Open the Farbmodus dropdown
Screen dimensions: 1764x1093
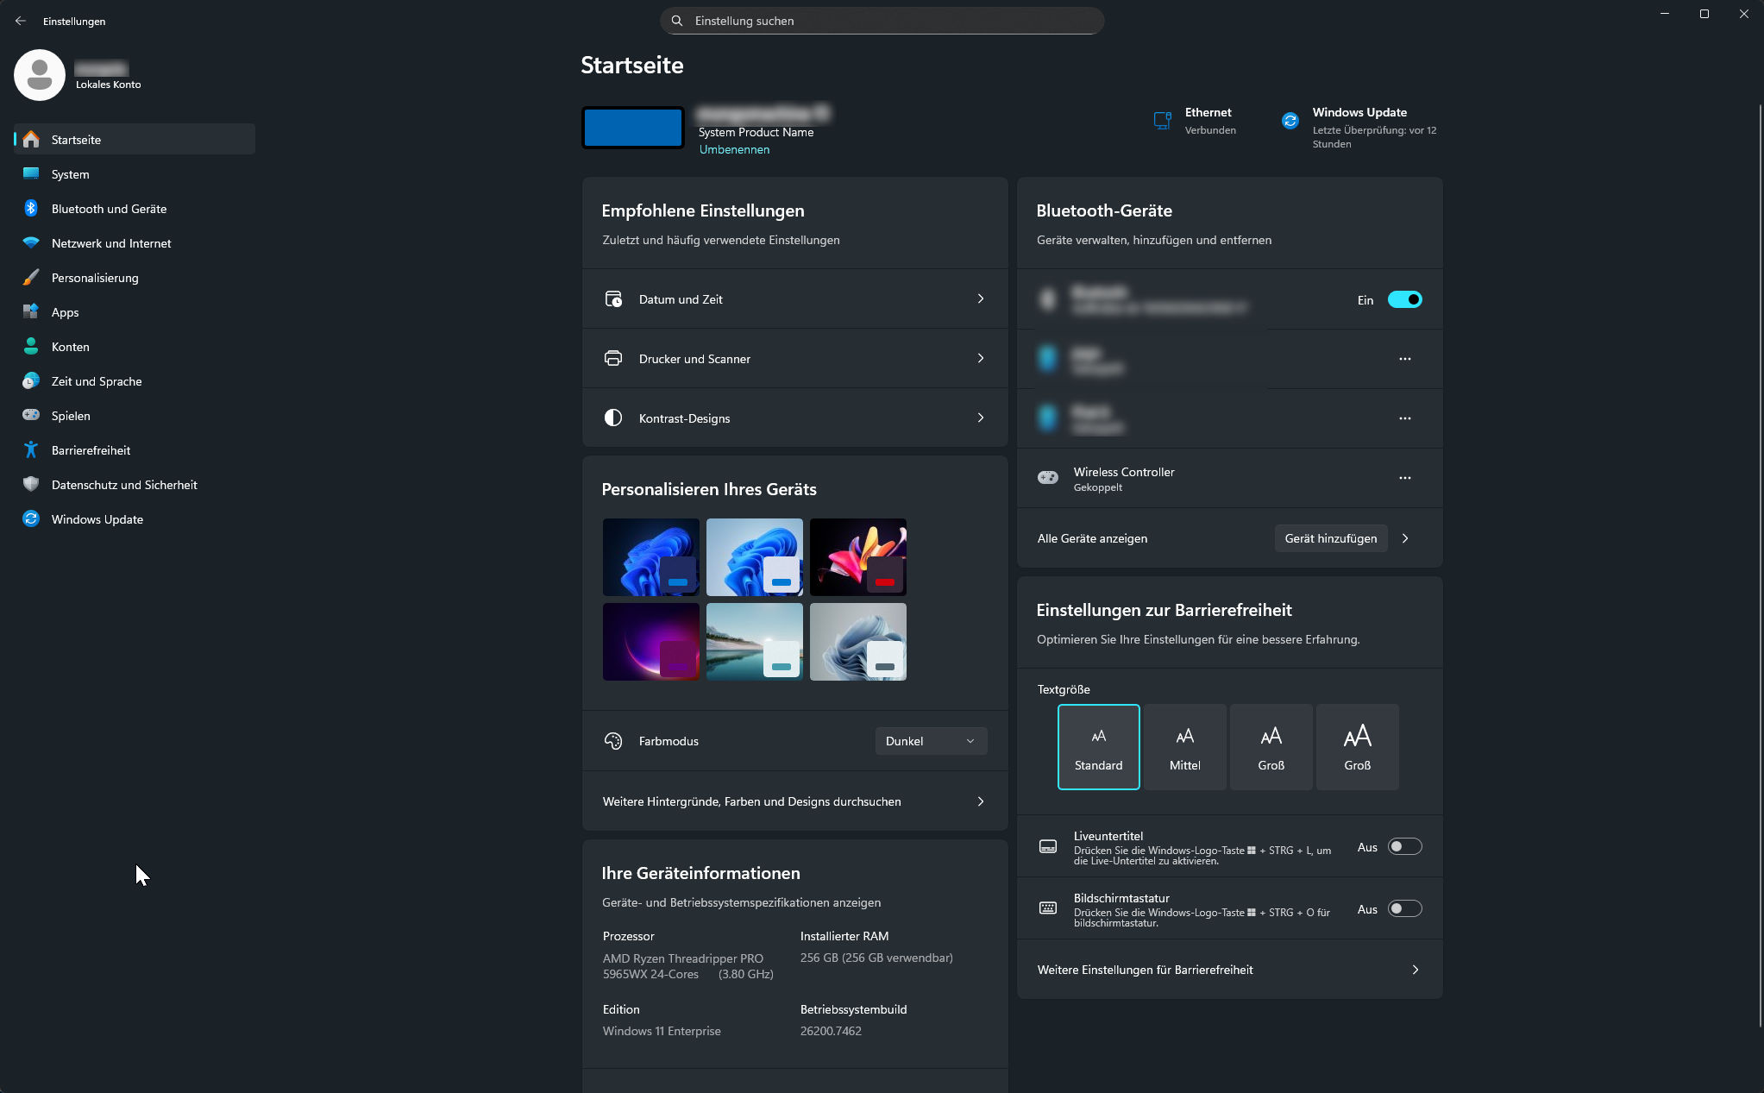[x=930, y=740]
